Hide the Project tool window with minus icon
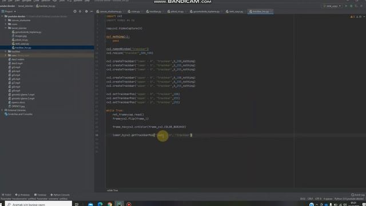This screenshot has width=366, height=206. [x=91, y=11]
